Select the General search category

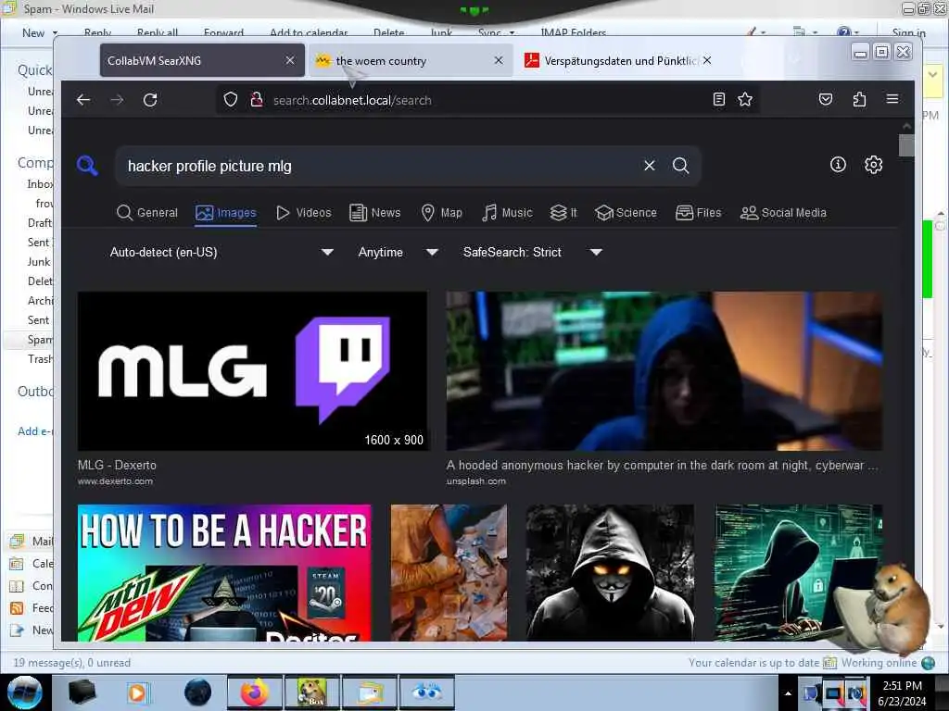(x=147, y=213)
